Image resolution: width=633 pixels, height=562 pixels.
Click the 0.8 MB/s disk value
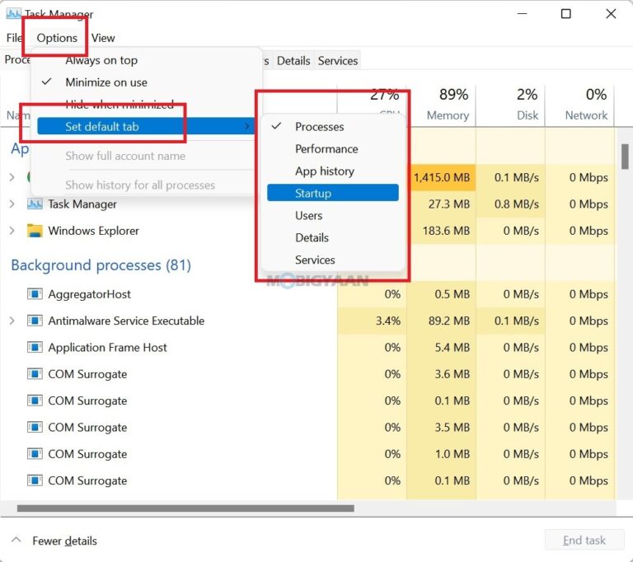(x=517, y=204)
